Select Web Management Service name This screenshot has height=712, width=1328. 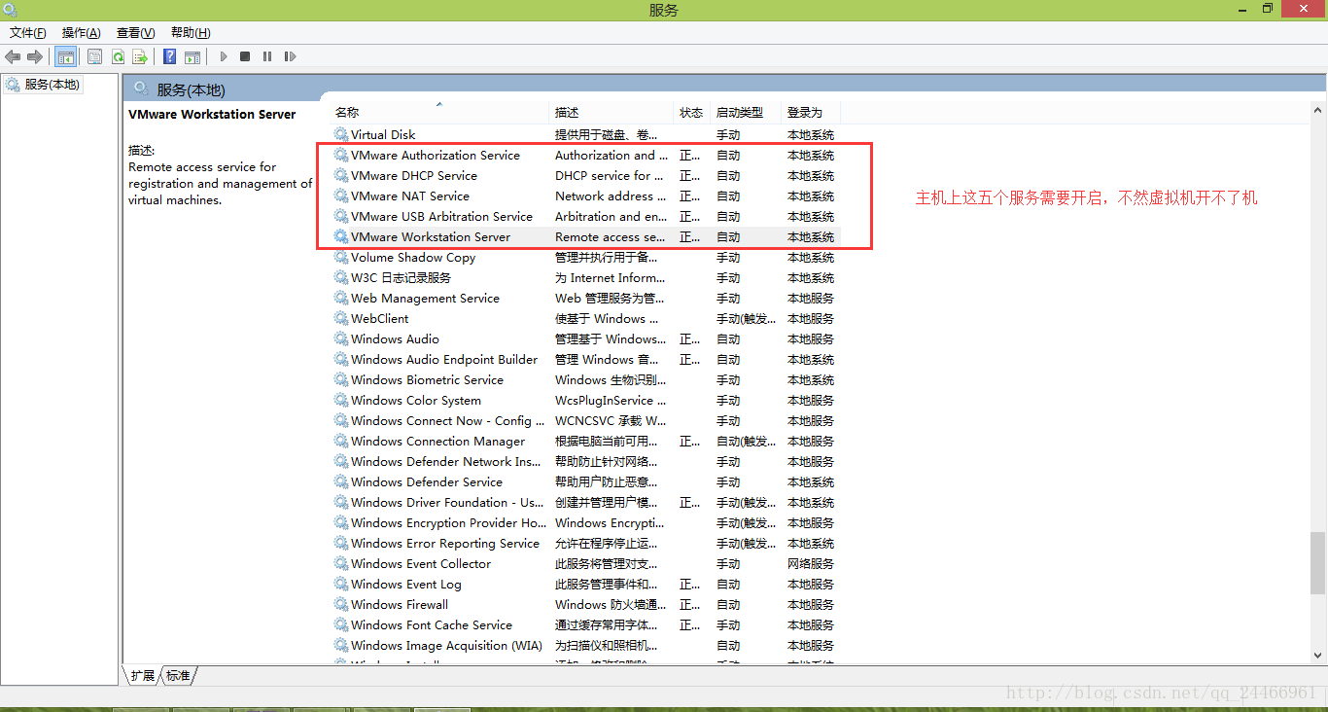(425, 298)
